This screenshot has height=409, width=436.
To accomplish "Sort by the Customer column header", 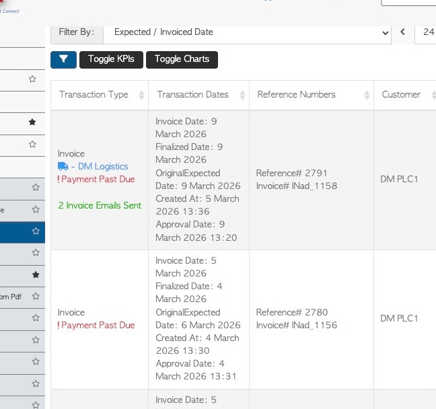I will coord(401,95).
